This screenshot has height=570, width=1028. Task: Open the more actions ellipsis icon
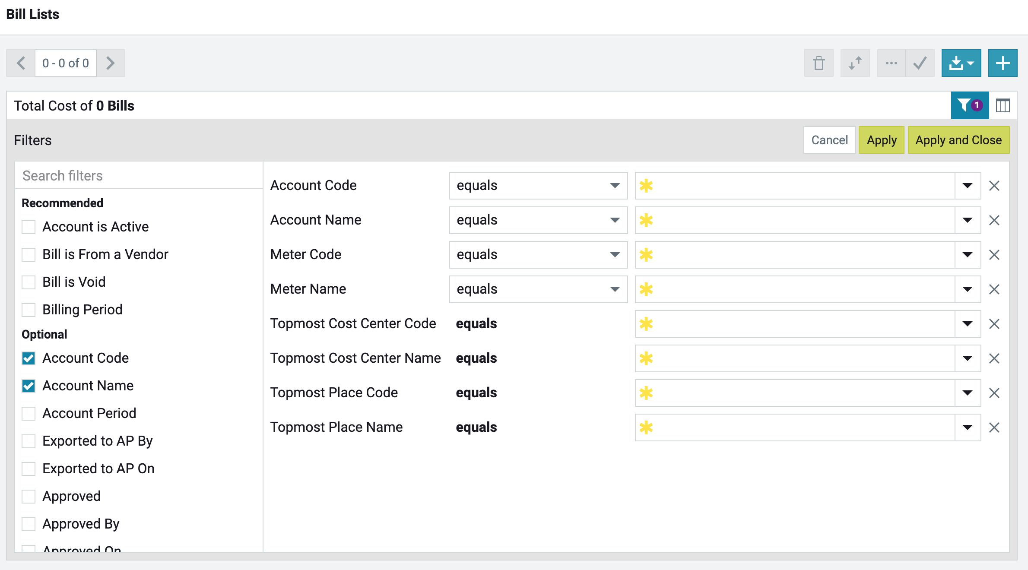tap(891, 63)
